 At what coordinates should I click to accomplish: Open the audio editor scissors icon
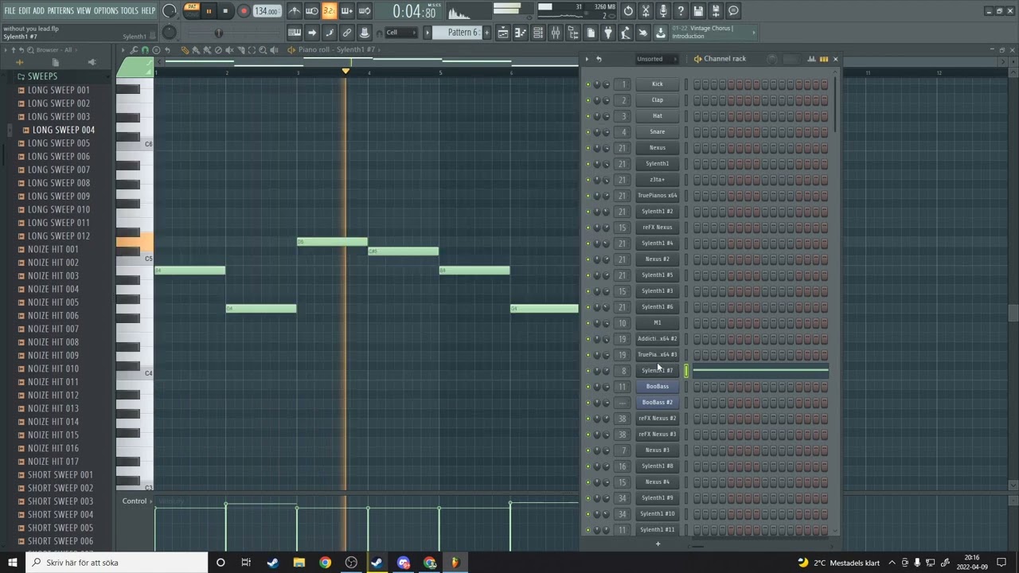(646, 11)
